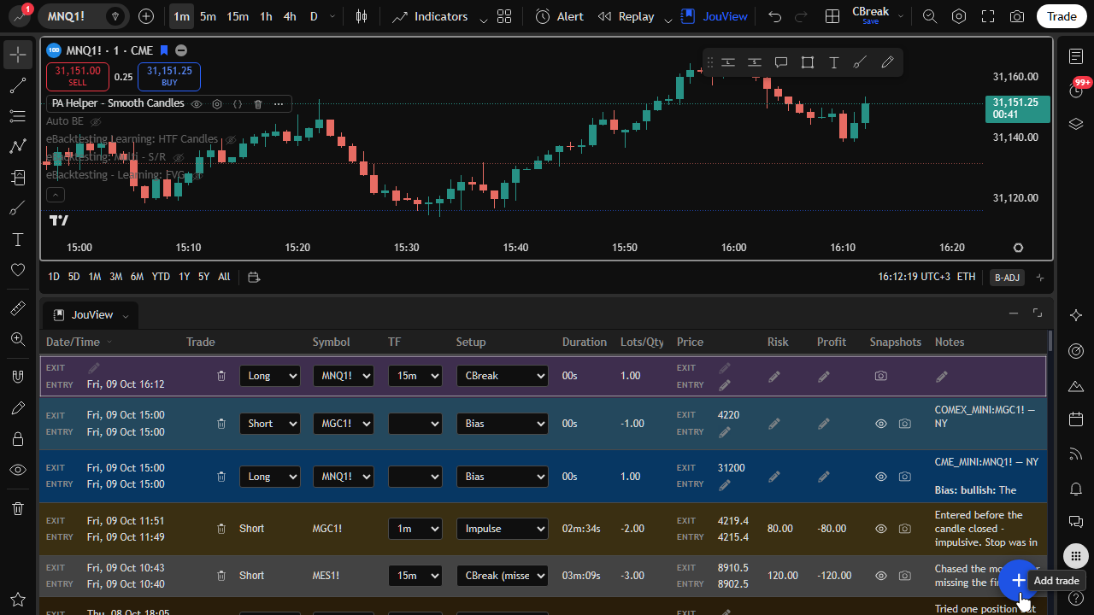Open chart settings hexagon icon
The width and height of the screenshot is (1094, 615).
pos(959,16)
